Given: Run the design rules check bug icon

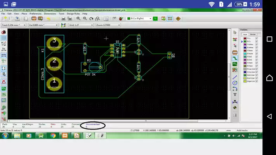Looking at the screenshot, I should (x=121, y=19).
